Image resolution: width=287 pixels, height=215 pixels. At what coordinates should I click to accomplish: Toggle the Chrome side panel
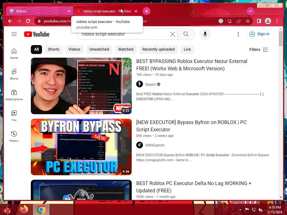pyautogui.click(x=259, y=21)
